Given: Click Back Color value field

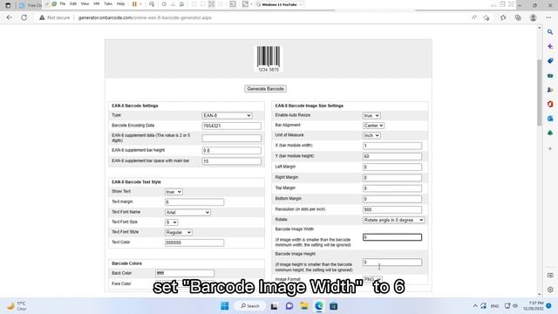Looking at the screenshot, I should point(185,273).
